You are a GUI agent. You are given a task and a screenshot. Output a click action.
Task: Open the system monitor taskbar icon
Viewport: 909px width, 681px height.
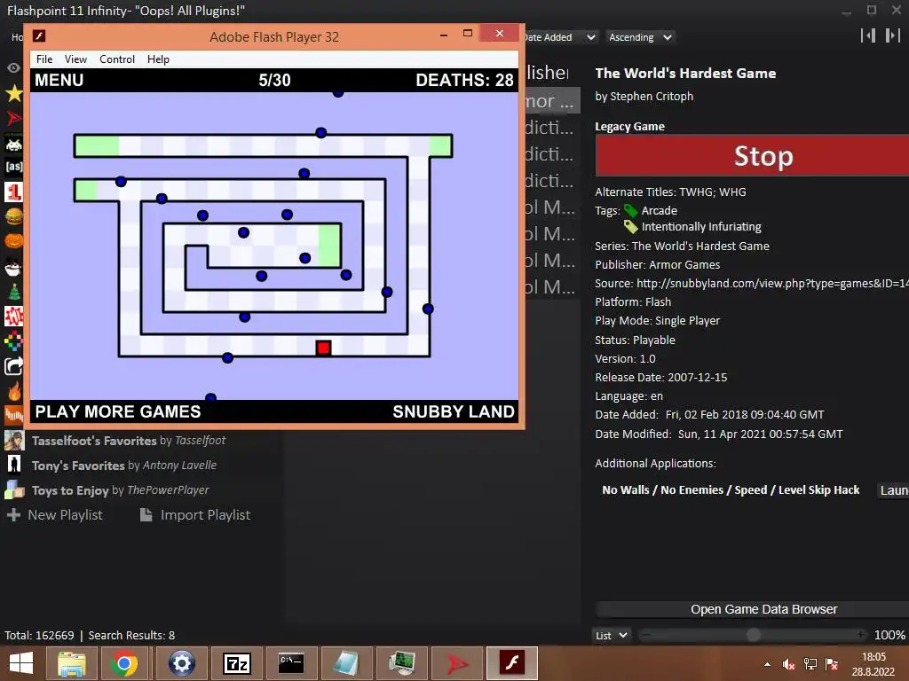tap(402, 663)
